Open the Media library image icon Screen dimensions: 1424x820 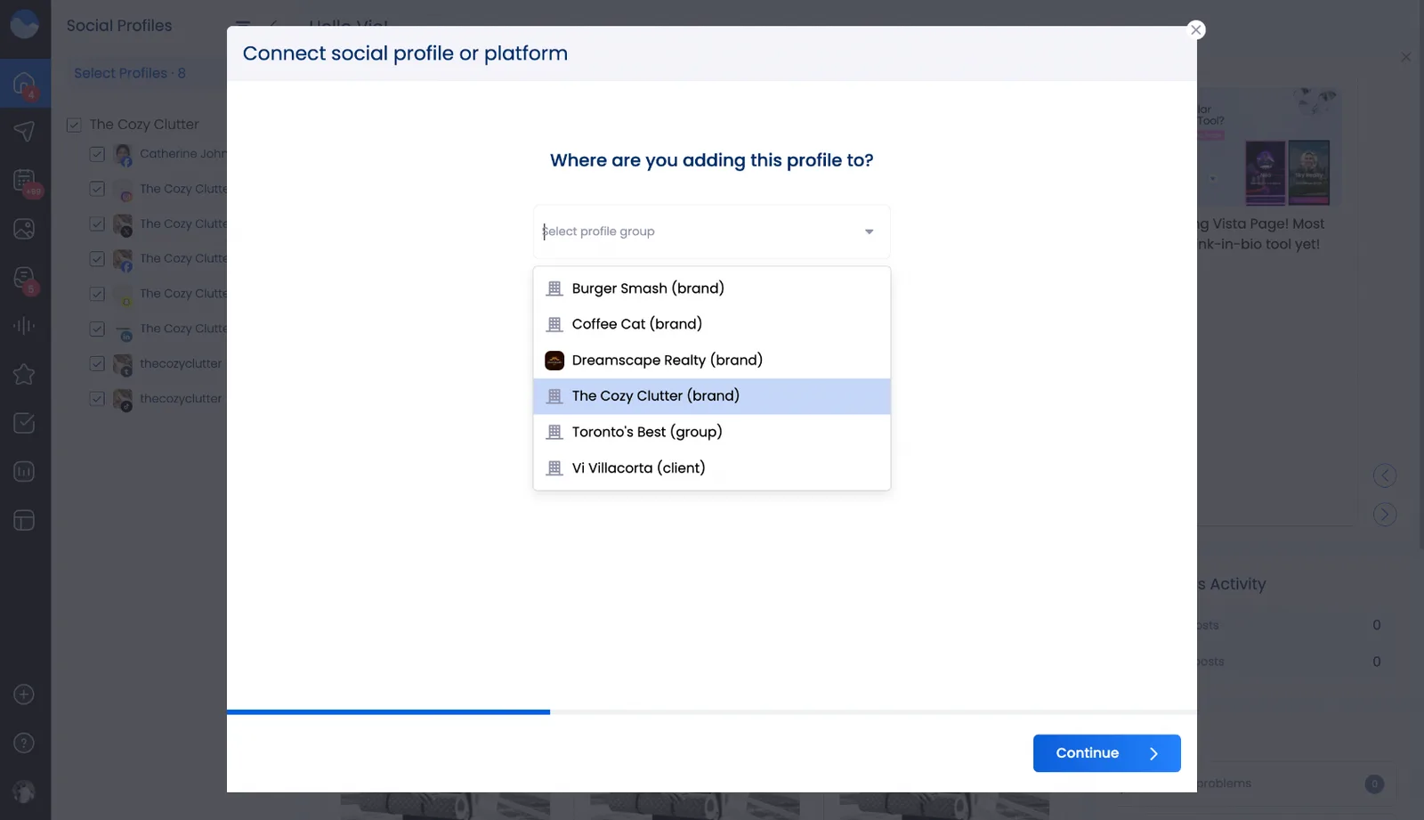coord(23,229)
